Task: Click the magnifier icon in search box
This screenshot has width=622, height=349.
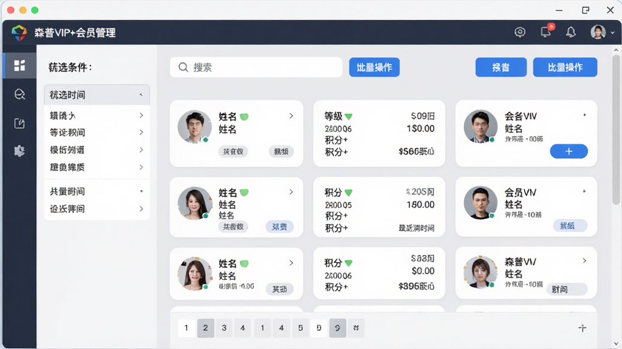Action: click(183, 67)
